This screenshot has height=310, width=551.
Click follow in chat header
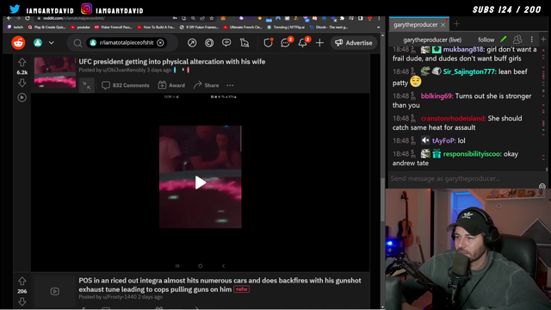(486, 40)
